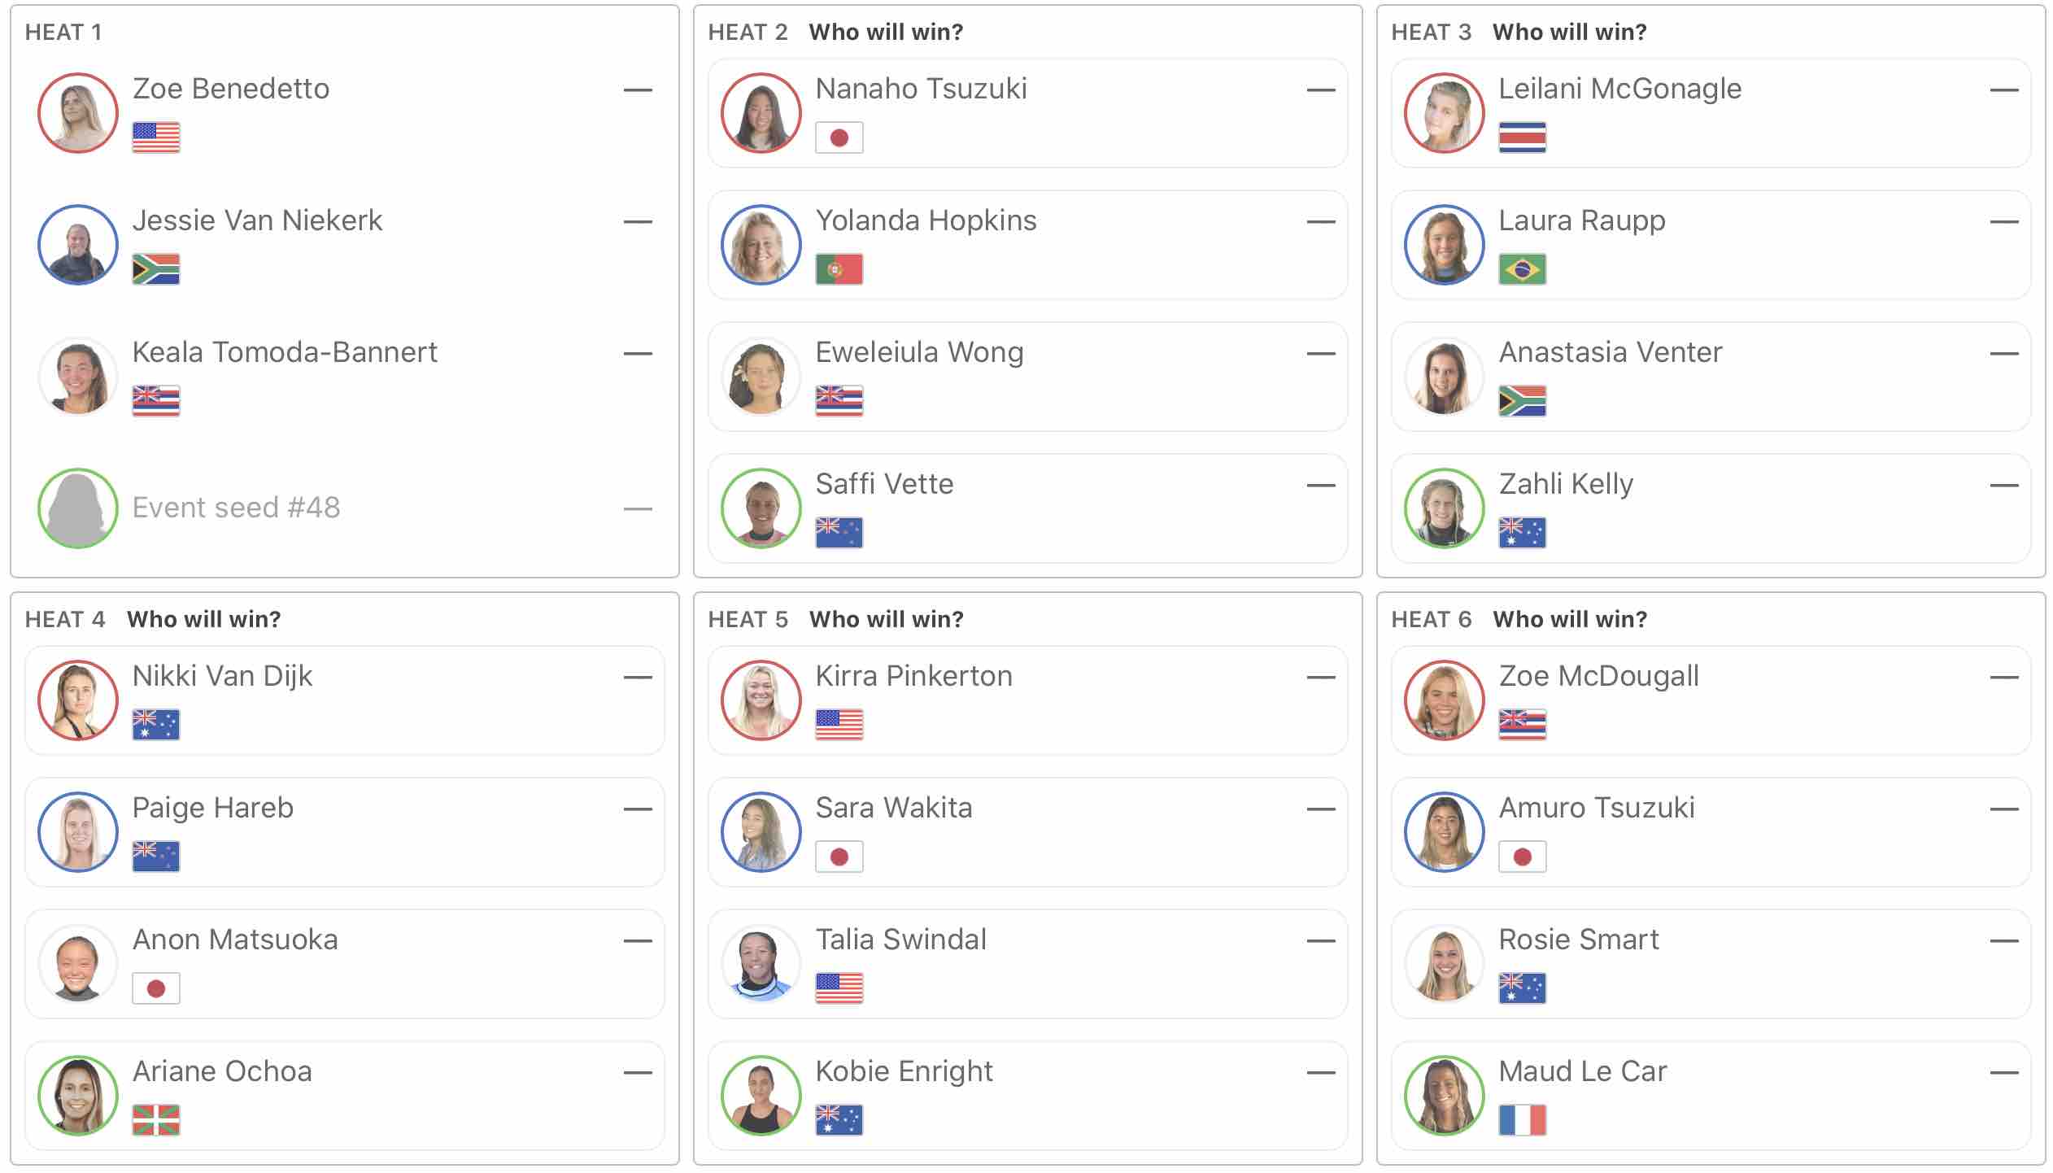Click the Hawaii flag under Eweleiula Wong
This screenshot has height=1173, width=2053.
839,401
